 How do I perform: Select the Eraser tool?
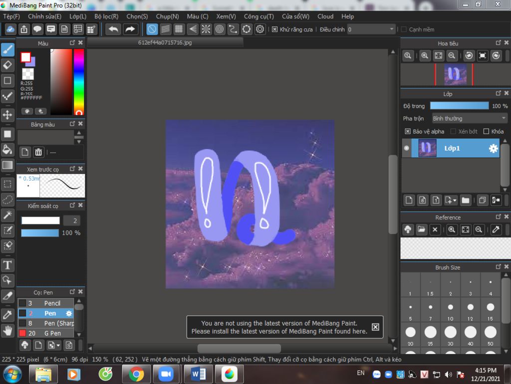(7, 65)
